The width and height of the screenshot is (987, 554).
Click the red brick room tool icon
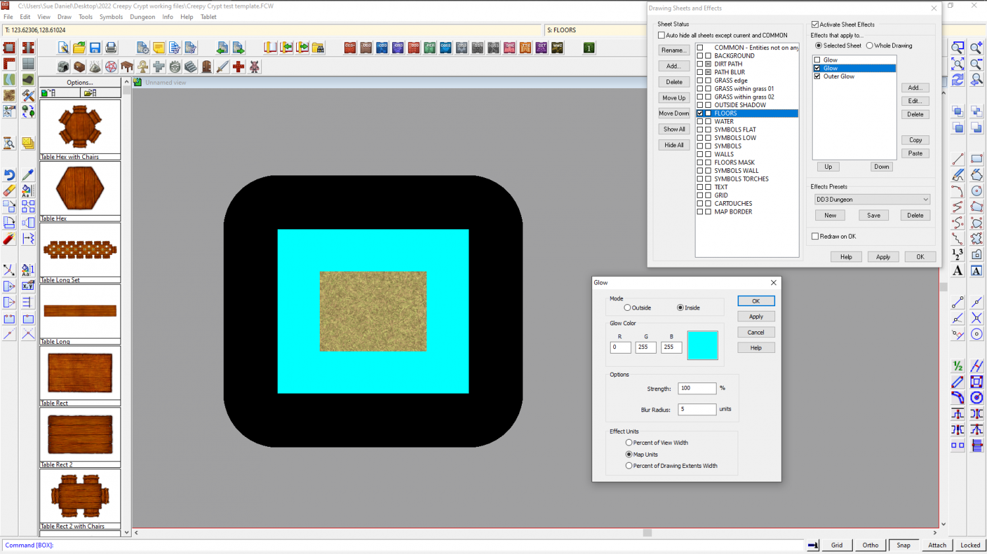(x=9, y=47)
